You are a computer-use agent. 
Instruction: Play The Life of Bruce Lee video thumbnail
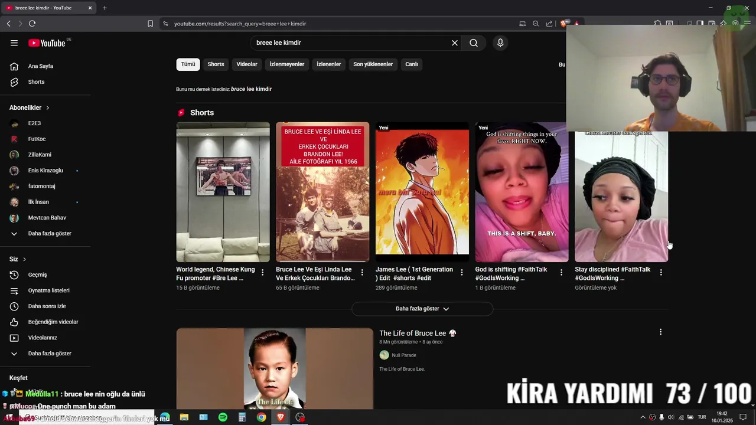pyautogui.click(x=275, y=368)
